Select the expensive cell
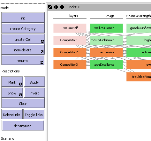 [x=106, y=52]
